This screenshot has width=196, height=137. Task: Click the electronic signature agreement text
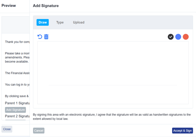(x=112, y=117)
